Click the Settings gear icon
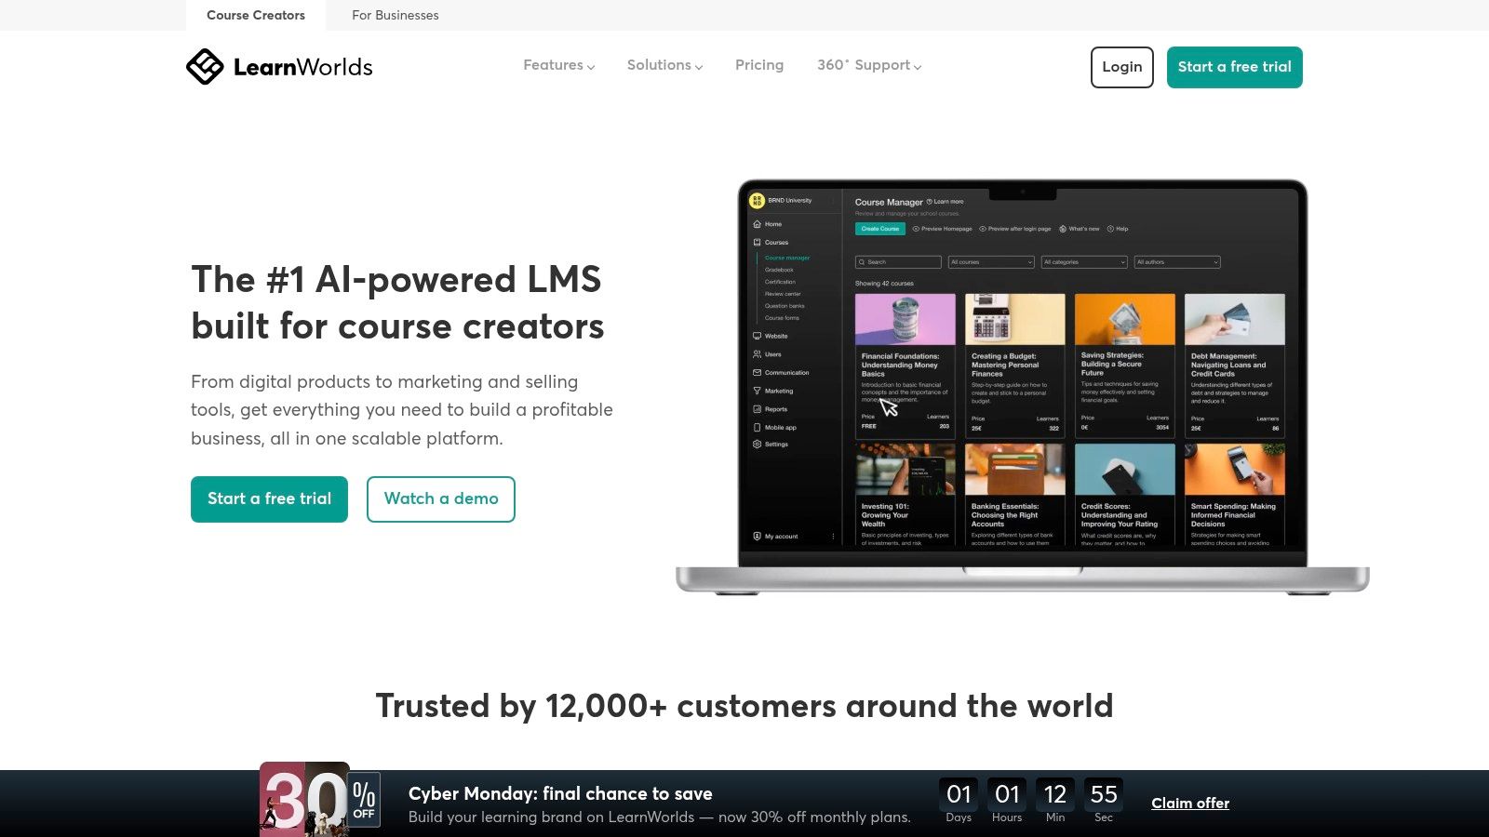The image size is (1489, 837). pos(757,445)
